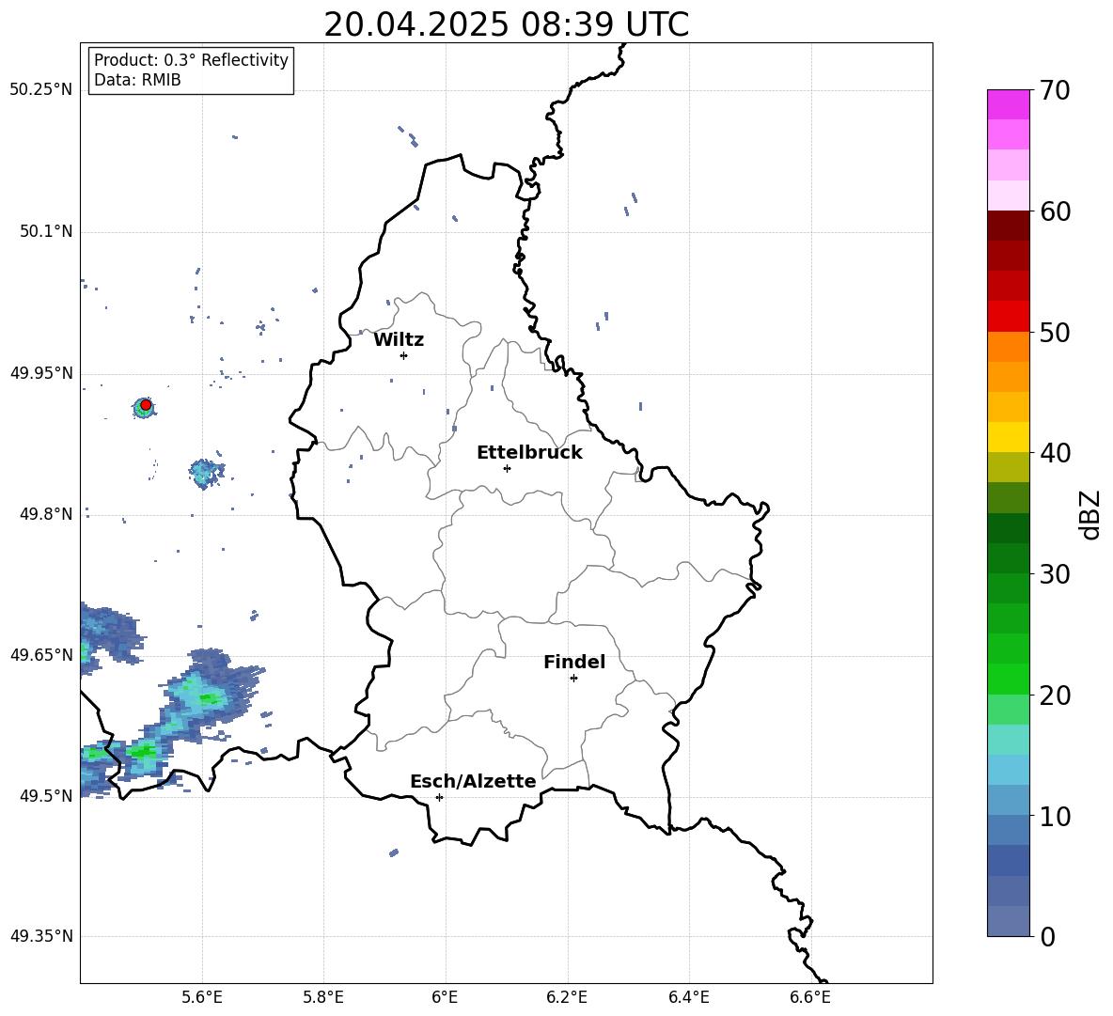Click the 5.8°E longitude tick label
This screenshot has height=1016, width=1113.
point(323,997)
